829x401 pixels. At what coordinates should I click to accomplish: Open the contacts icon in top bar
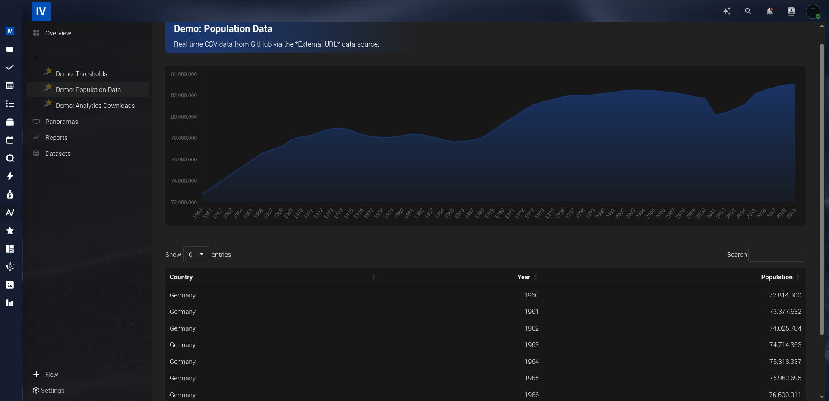point(791,11)
